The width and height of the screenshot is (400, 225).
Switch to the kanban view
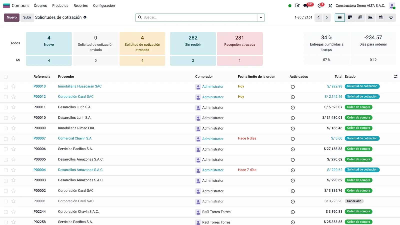(x=350, y=17)
